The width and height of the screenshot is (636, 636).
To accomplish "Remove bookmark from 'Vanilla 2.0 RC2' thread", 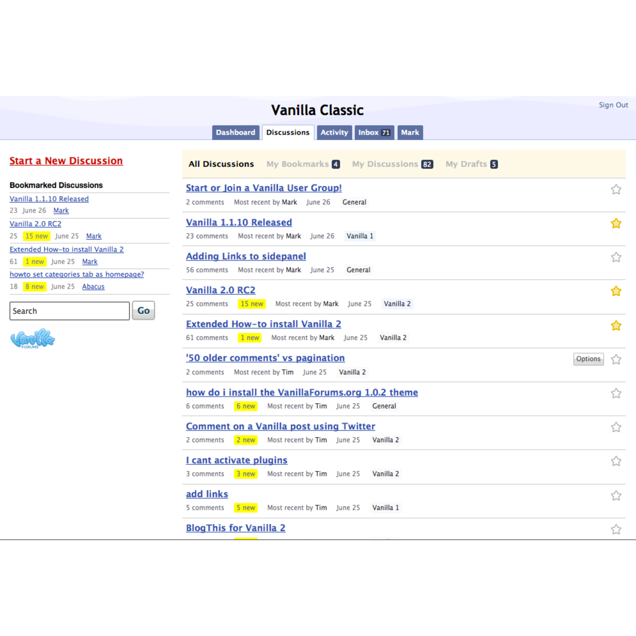I will (616, 291).
